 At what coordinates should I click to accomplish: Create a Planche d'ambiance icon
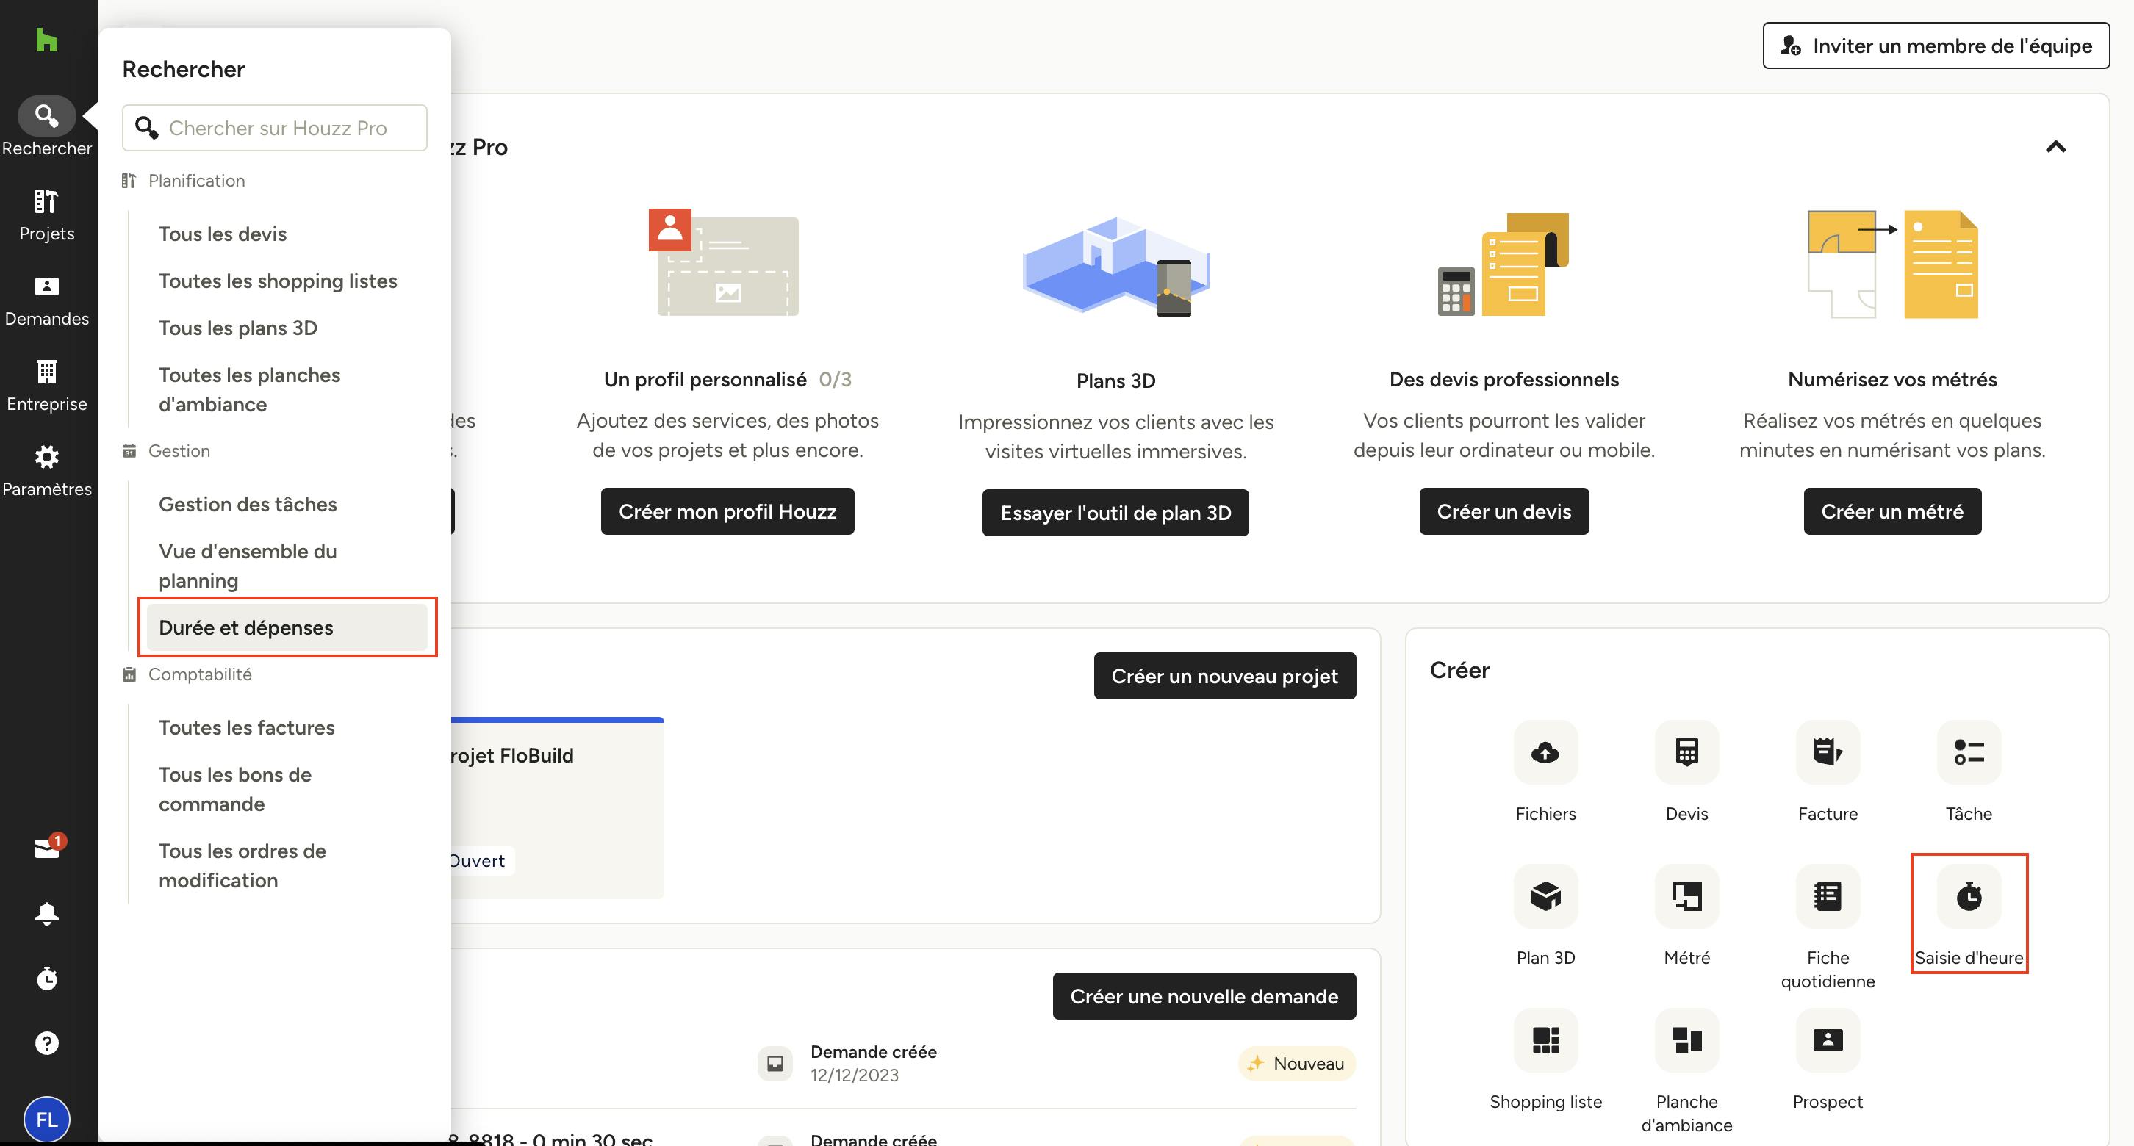click(x=1686, y=1039)
